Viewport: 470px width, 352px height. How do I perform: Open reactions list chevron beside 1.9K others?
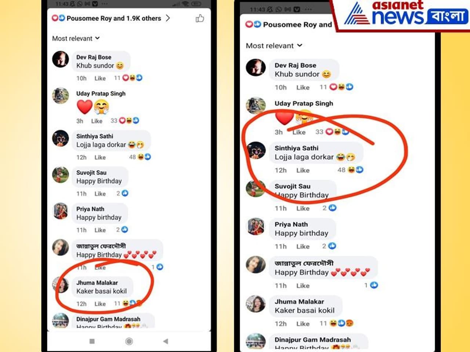click(x=168, y=18)
